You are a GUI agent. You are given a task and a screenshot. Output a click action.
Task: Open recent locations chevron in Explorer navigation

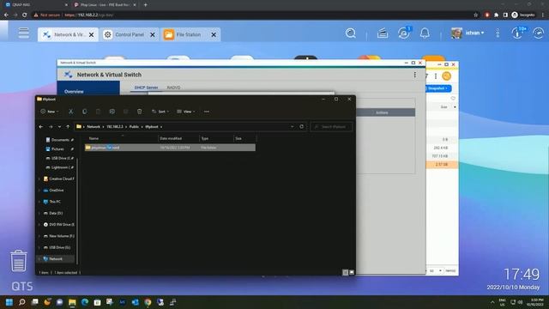(59, 127)
